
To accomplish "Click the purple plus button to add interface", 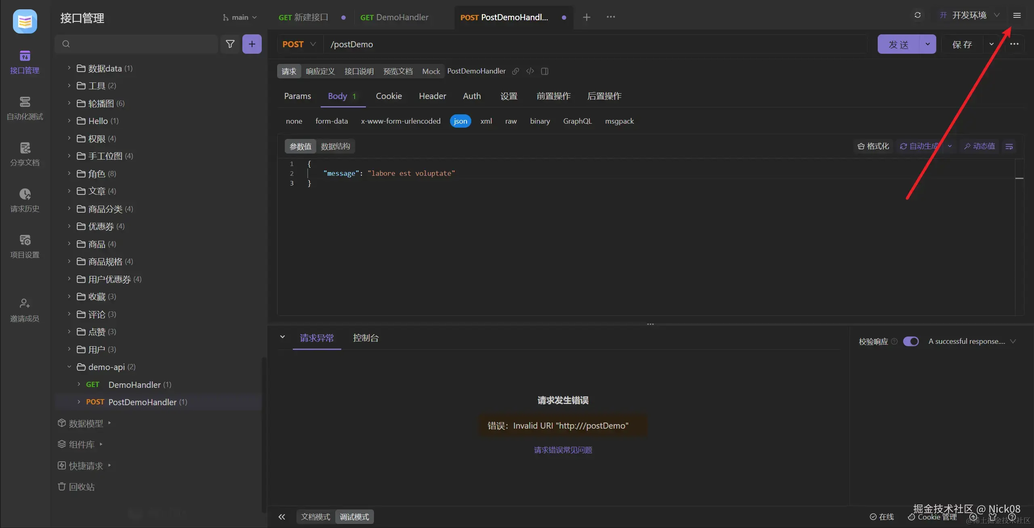I will tap(252, 44).
